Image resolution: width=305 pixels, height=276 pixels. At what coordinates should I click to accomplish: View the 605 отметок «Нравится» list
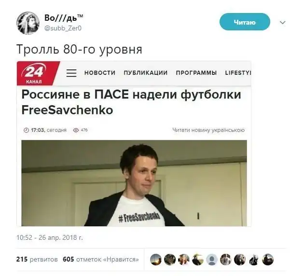tap(101, 260)
